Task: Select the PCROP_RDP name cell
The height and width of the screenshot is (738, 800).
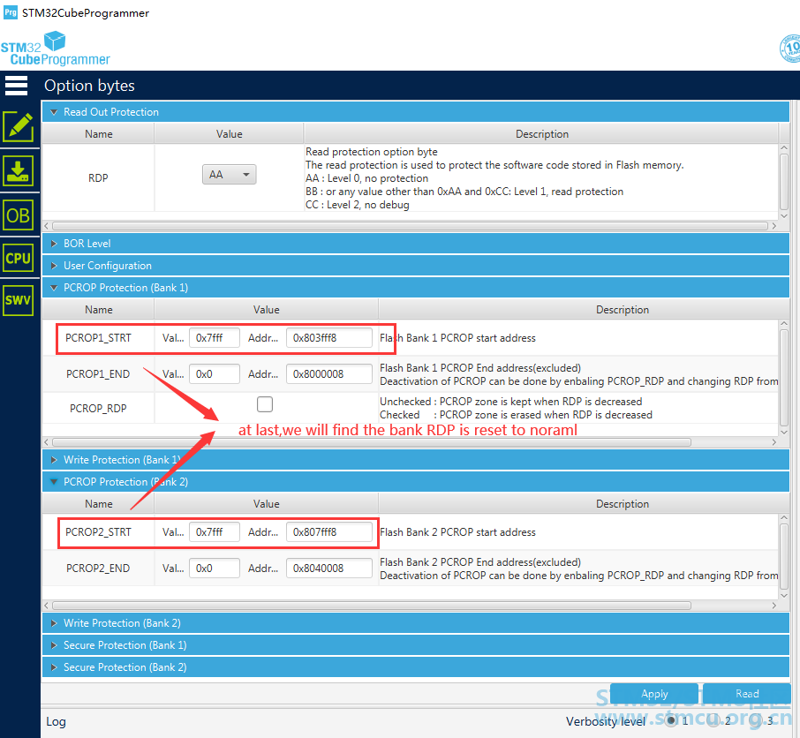Action: 98,408
